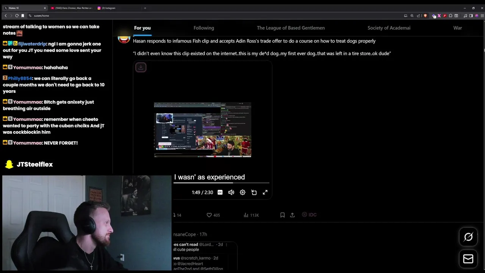Click chat username Philly8854
The width and height of the screenshot is (485, 273).
click(20, 78)
